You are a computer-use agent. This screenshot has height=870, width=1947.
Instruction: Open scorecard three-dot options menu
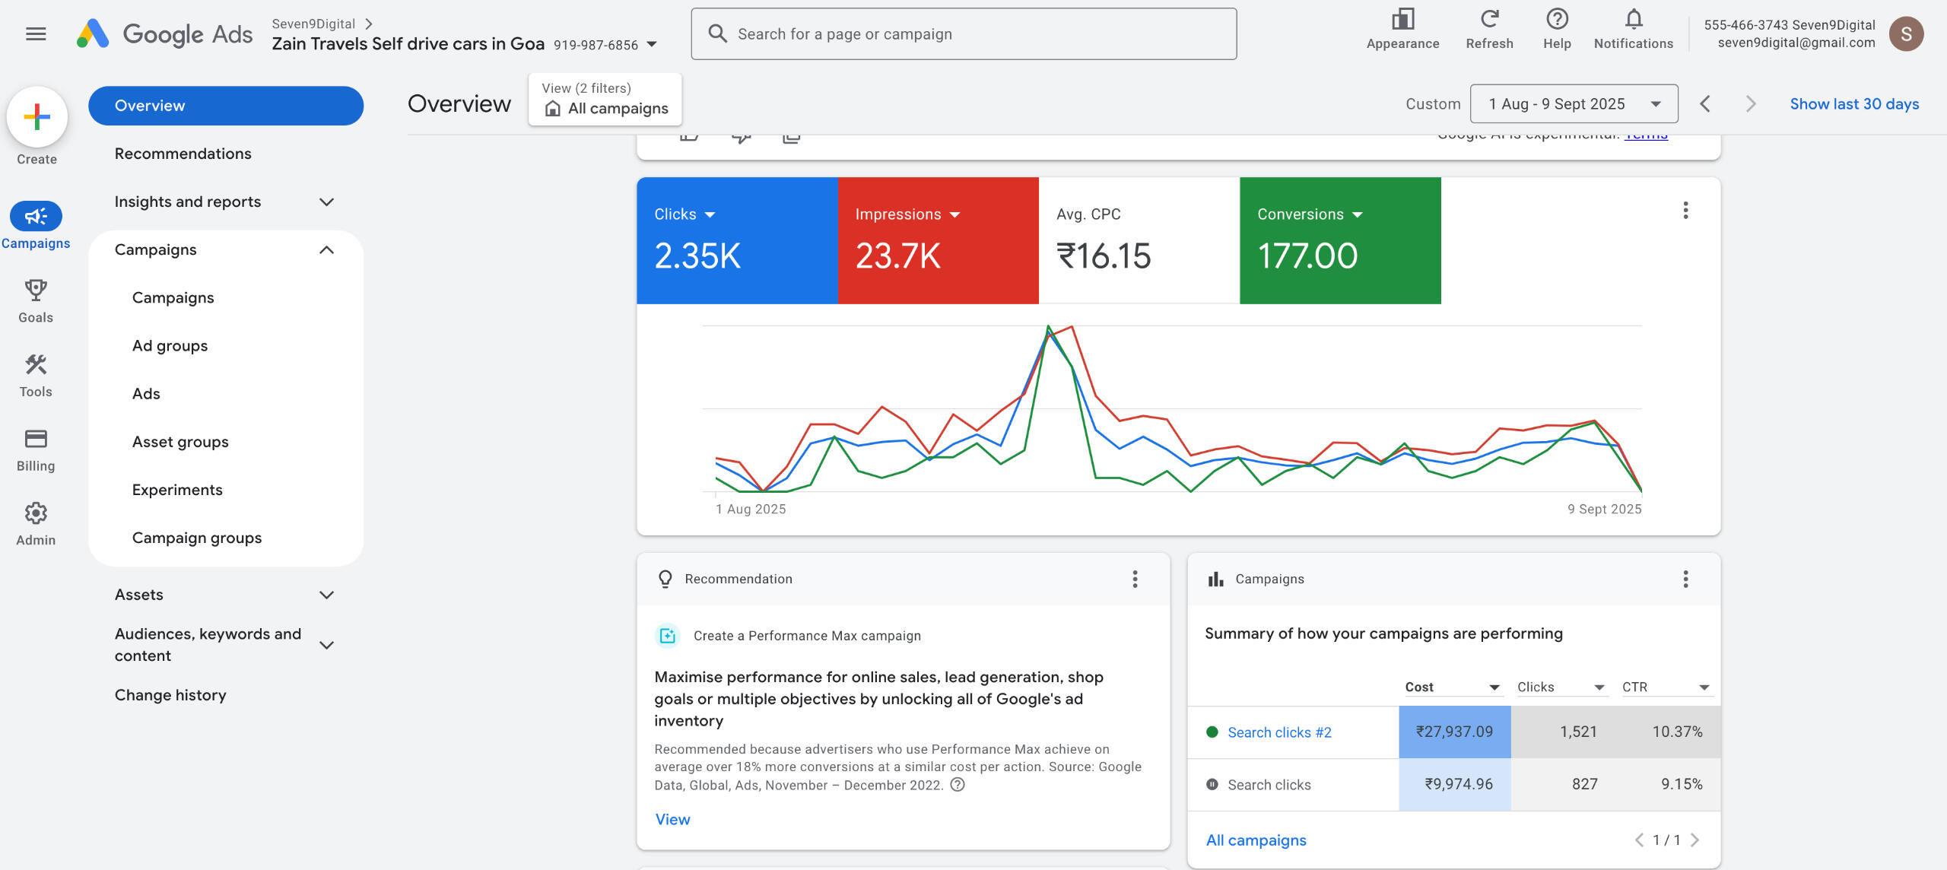pos(1685,211)
